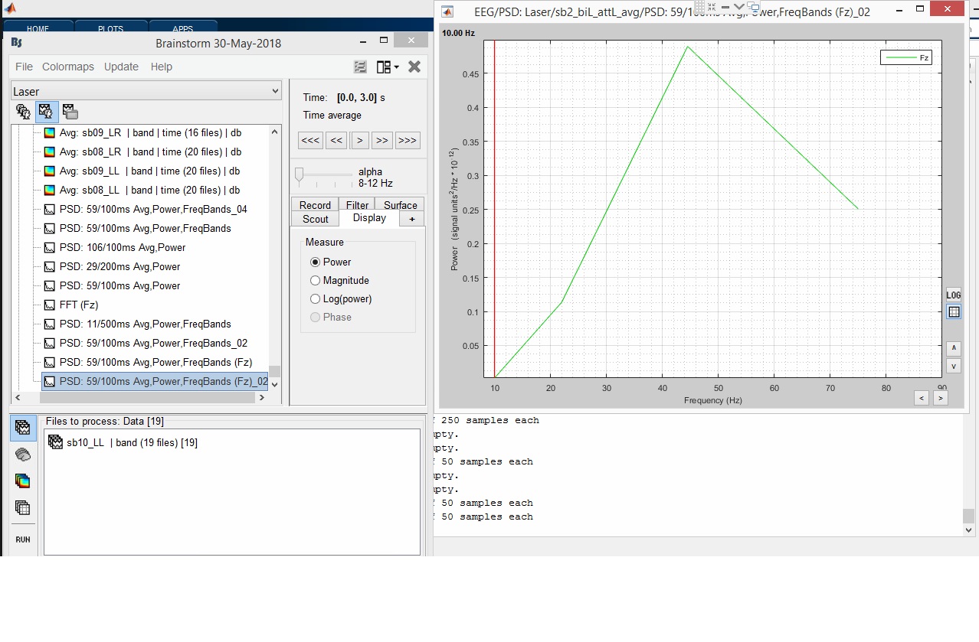Click the pipeline editor icon in Brainstorm header
Image resolution: width=979 pixels, height=642 pixels.
[x=360, y=67]
